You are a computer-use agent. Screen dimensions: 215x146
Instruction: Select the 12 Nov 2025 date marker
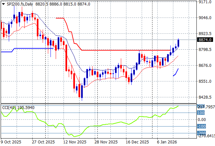click(x=75, y=142)
